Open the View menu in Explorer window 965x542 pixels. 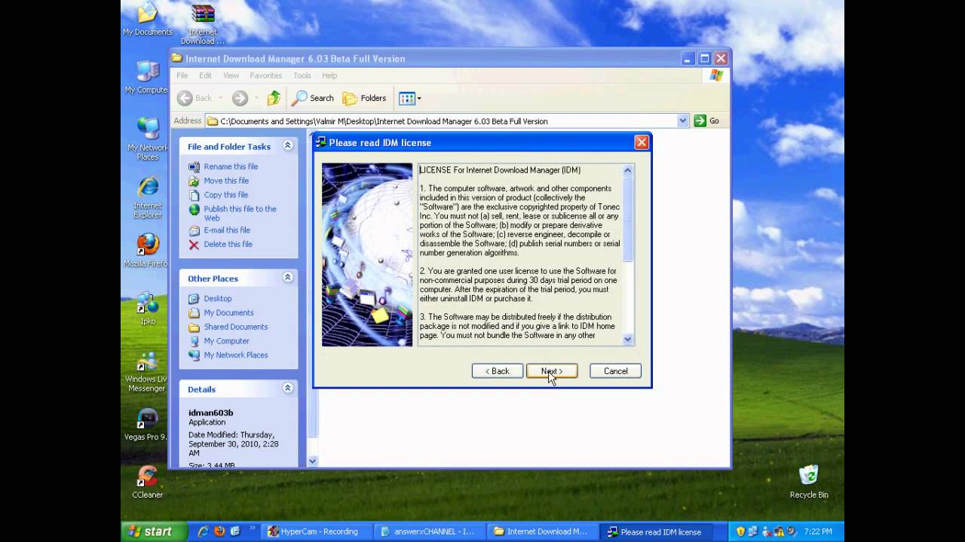[x=231, y=75]
